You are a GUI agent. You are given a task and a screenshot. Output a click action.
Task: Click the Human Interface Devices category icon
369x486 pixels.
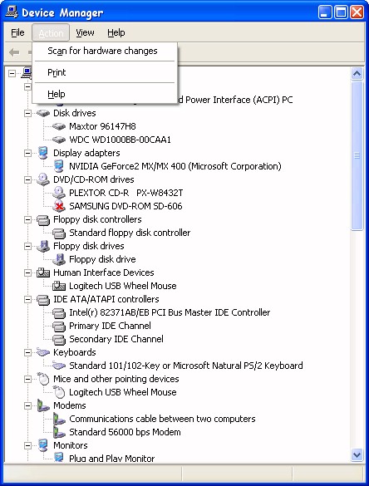tap(42, 272)
